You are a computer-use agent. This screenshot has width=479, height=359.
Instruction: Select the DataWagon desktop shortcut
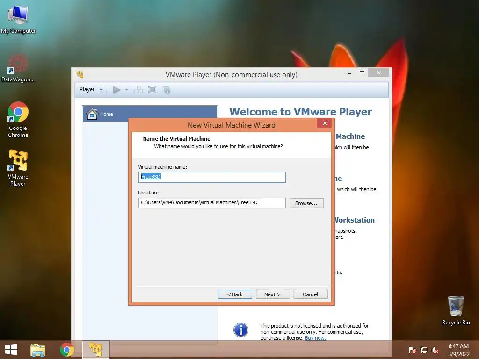[18, 68]
